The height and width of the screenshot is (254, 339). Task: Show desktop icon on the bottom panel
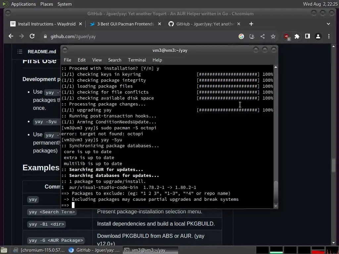pyautogui.click(x=4, y=250)
